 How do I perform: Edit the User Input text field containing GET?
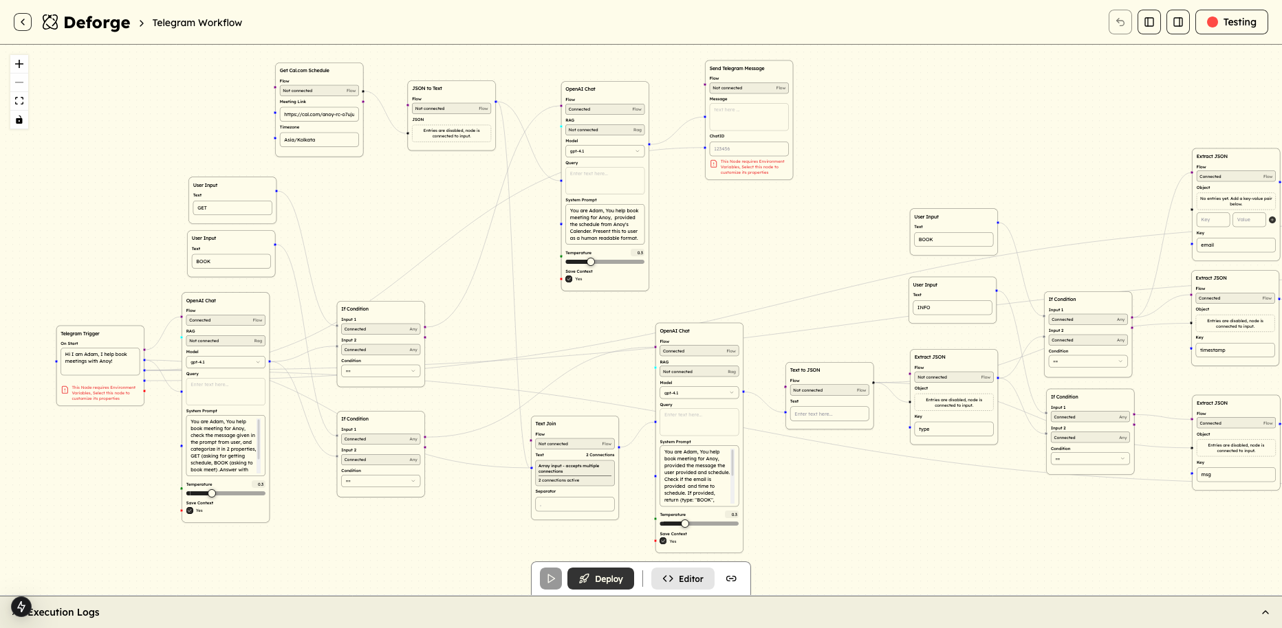232,208
